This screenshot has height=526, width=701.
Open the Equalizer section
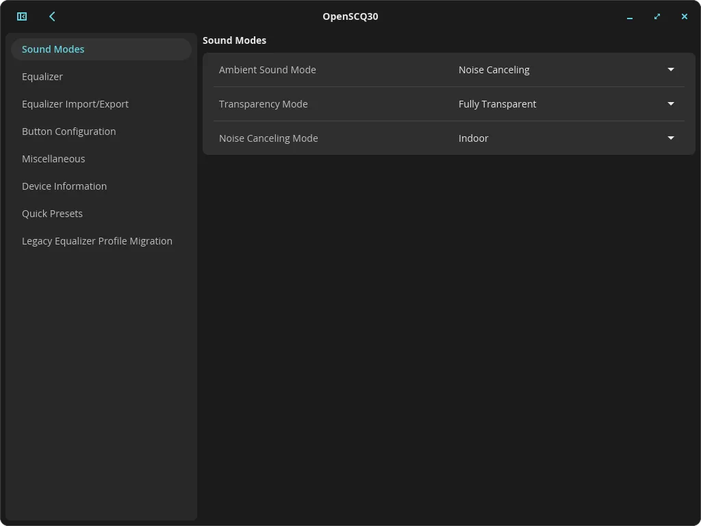[101, 77]
